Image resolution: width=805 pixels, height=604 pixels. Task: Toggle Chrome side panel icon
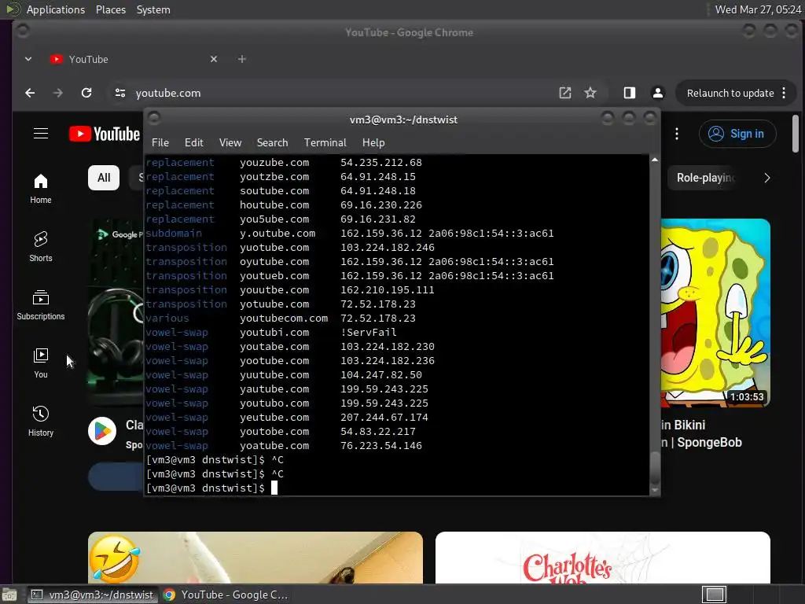[x=630, y=93]
